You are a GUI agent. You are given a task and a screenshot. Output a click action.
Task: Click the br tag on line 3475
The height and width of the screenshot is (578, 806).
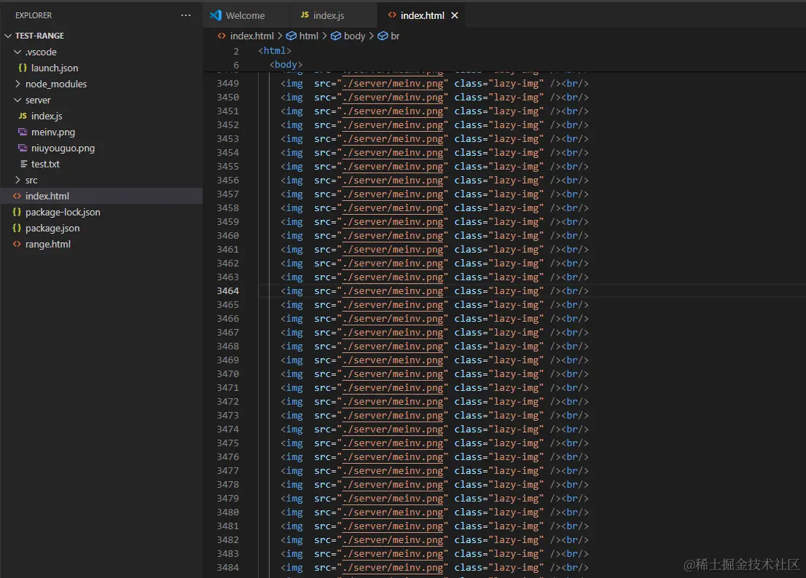575,443
